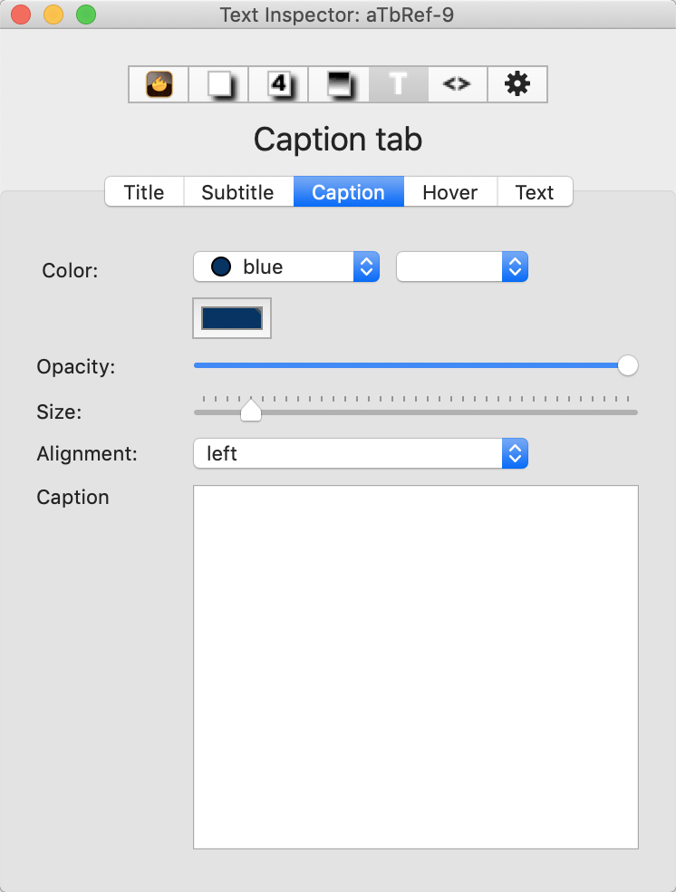Select the Text inspector T icon
The width and height of the screenshot is (676, 892).
tap(397, 84)
